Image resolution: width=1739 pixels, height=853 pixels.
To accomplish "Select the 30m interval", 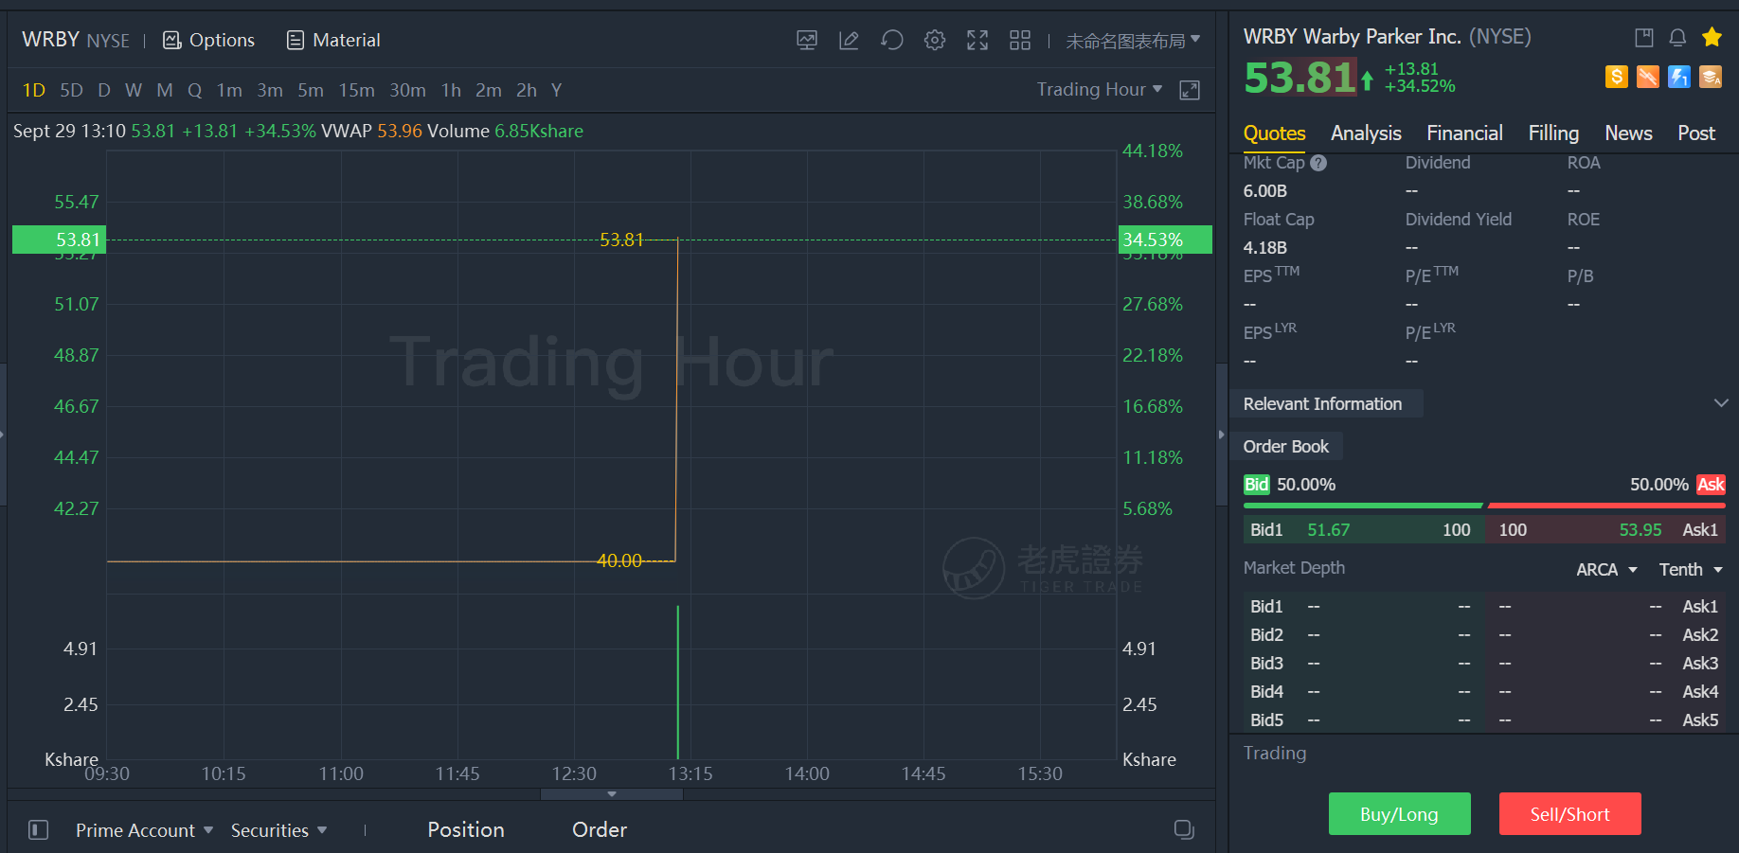I will pos(407,90).
